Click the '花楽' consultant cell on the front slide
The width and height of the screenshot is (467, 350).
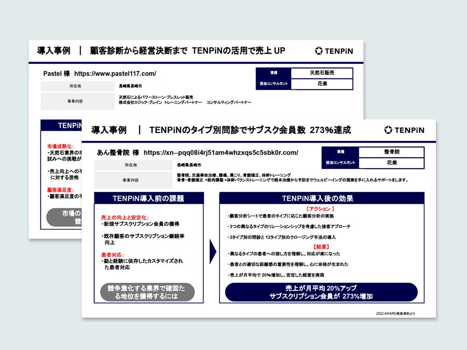(x=391, y=163)
